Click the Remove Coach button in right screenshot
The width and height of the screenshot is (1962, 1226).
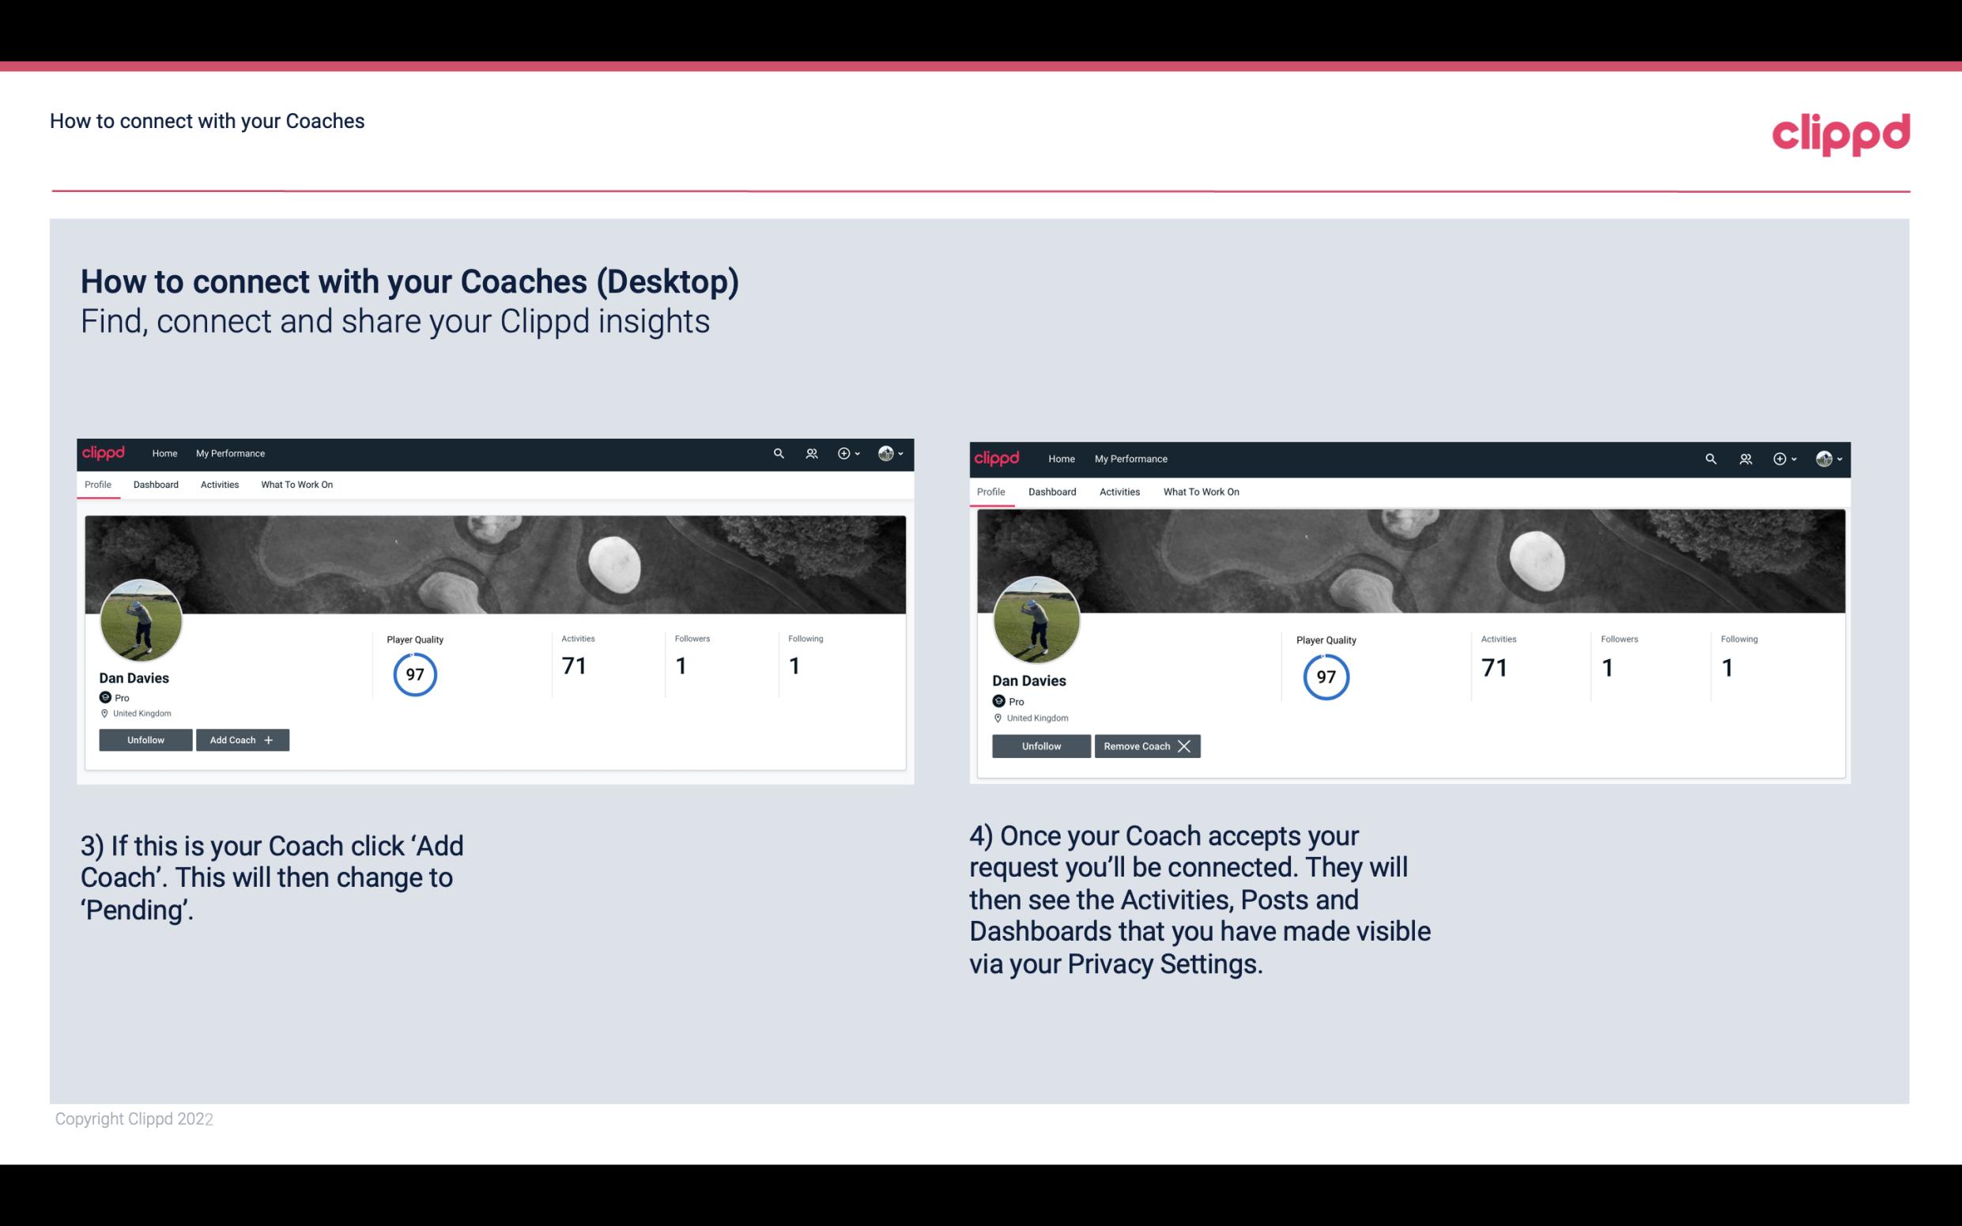[x=1147, y=745]
